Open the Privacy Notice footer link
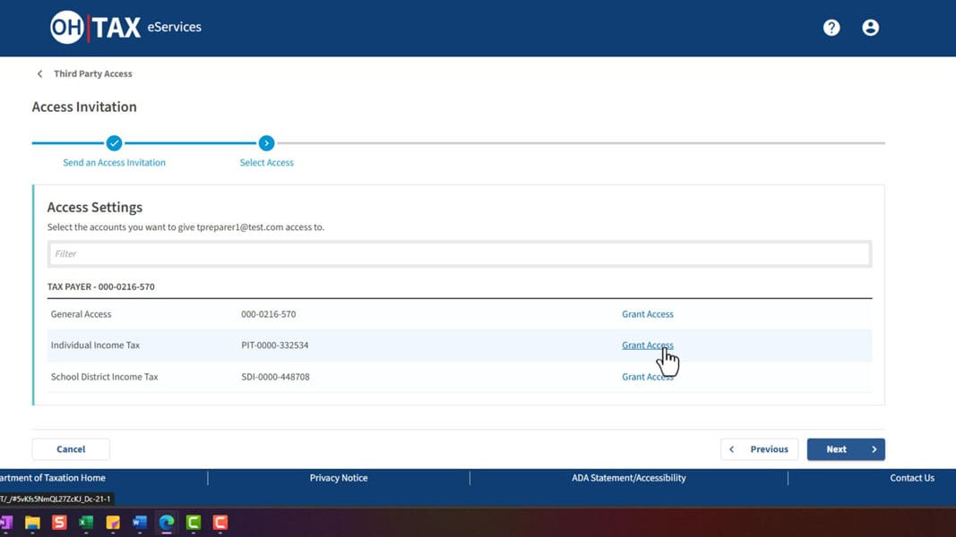This screenshot has height=537, width=956. click(339, 478)
